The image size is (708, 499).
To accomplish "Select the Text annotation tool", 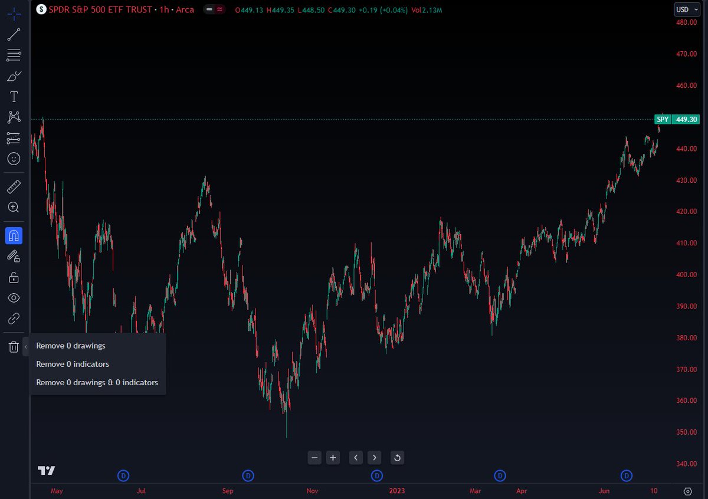I will (x=14, y=97).
